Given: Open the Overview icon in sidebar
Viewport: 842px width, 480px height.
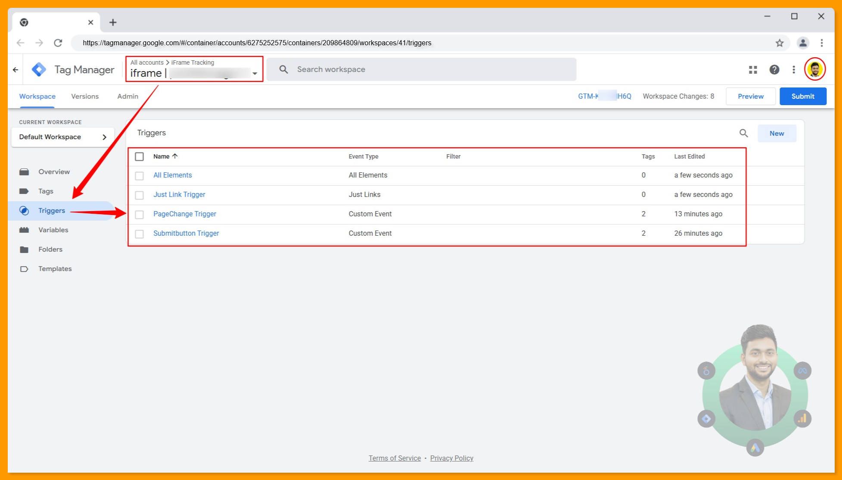Looking at the screenshot, I should (x=24, y=171).
